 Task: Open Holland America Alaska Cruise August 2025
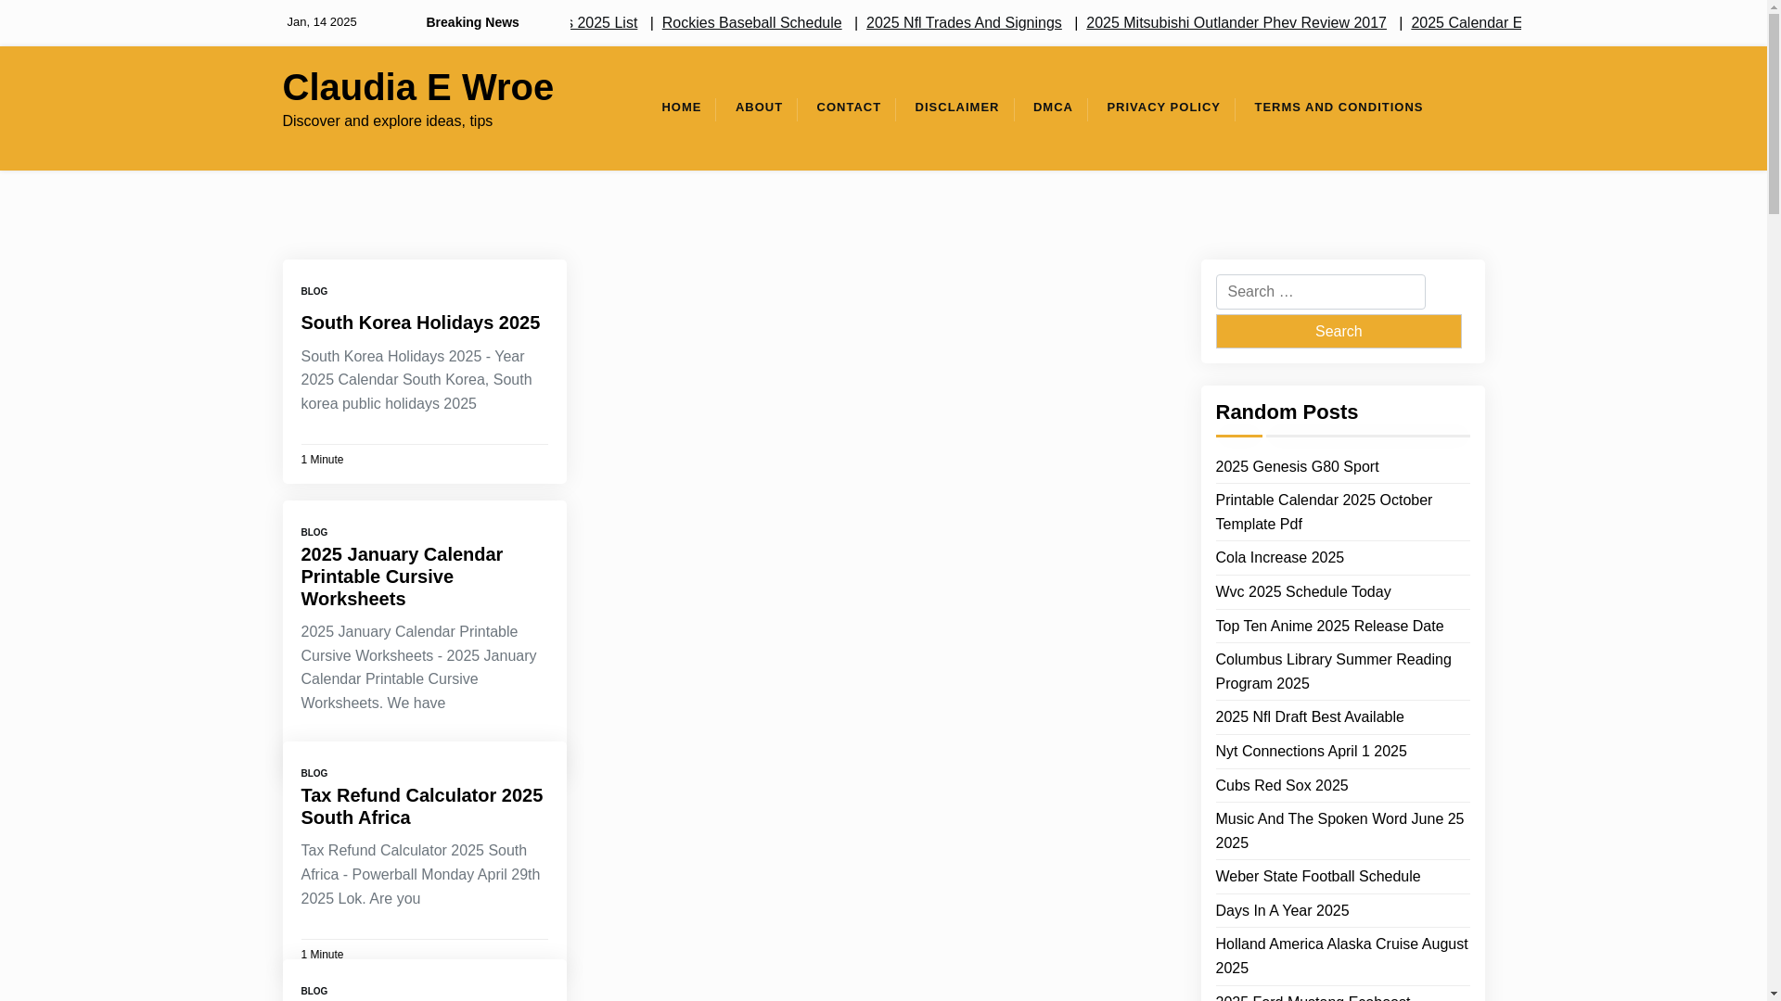click(1341, 957)
